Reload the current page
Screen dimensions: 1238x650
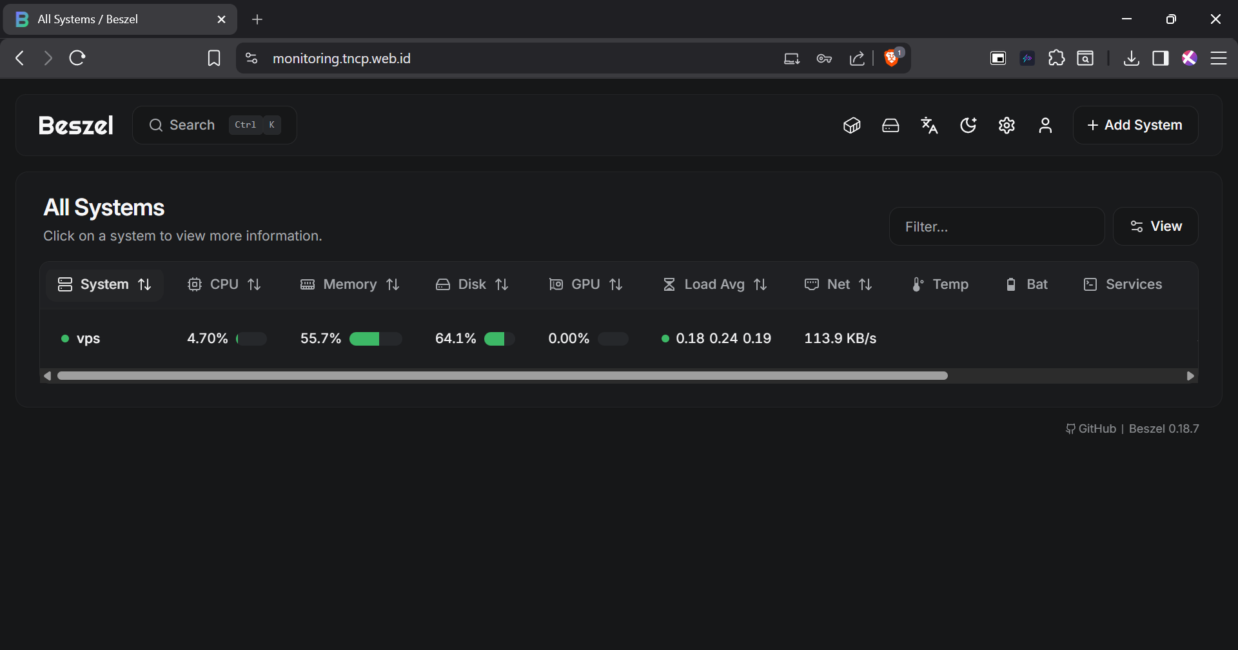pos(77,58)
